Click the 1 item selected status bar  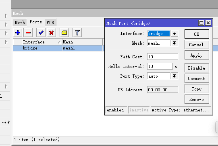[37, 140]
